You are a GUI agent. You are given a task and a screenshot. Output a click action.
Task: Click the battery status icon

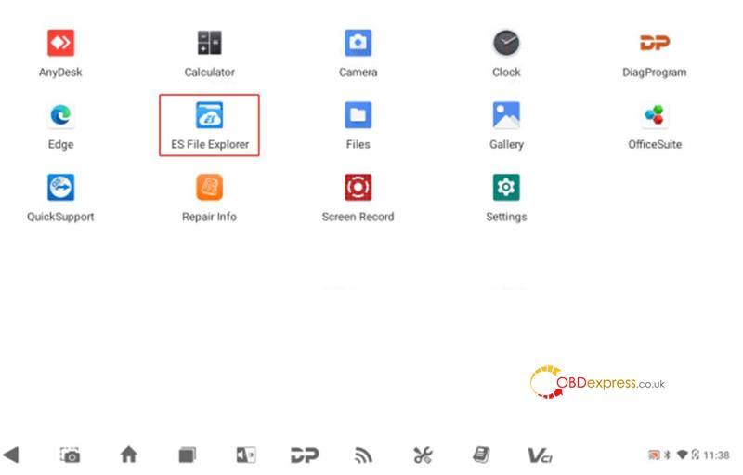[695, 455]
